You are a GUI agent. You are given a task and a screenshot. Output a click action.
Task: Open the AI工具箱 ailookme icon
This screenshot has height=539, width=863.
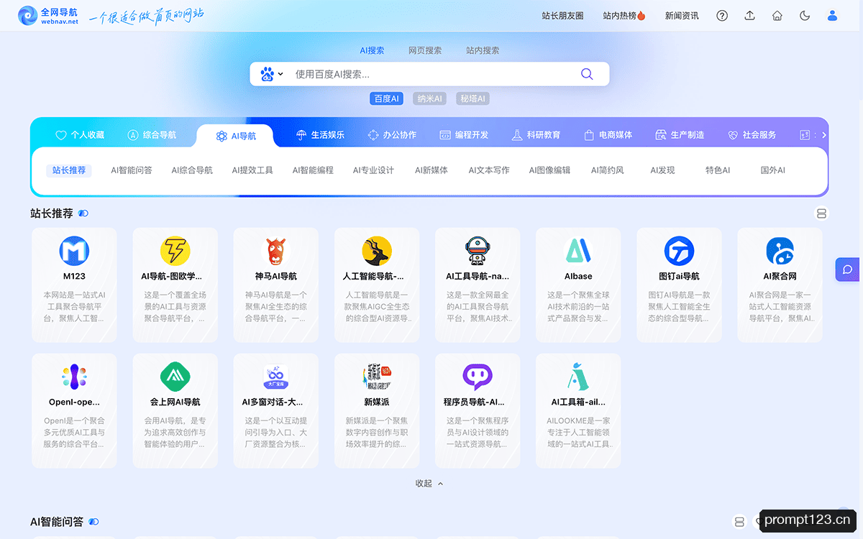click(578, 377)
